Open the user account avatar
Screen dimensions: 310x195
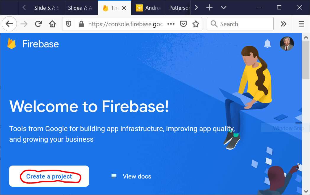pyautogui.click(x=287, y=44)
